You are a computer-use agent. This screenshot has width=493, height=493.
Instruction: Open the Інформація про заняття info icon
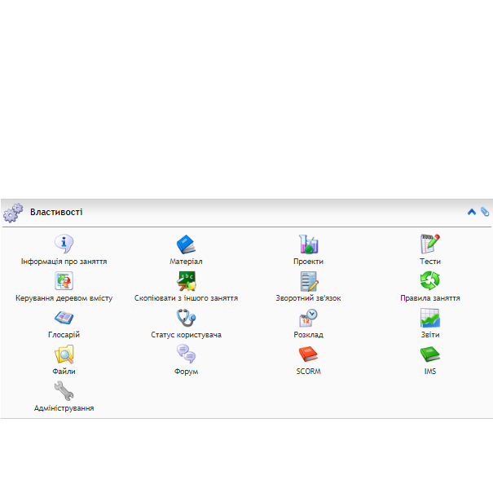(64, 244)
